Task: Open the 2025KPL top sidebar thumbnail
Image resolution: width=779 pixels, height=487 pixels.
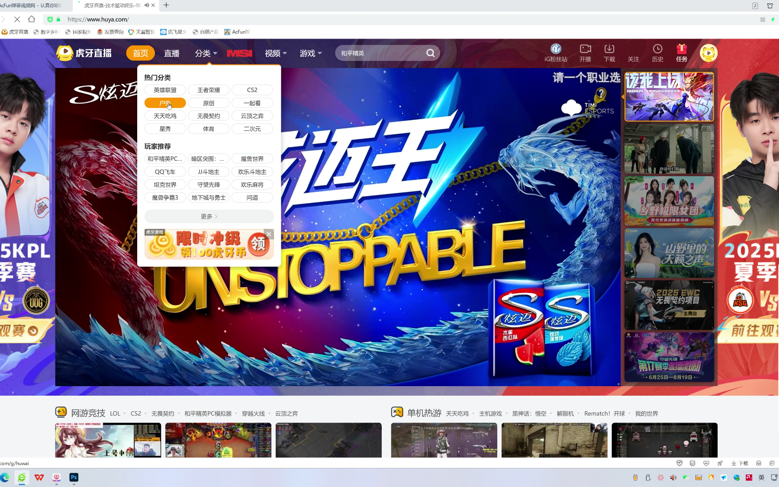Action: [669, 97]
